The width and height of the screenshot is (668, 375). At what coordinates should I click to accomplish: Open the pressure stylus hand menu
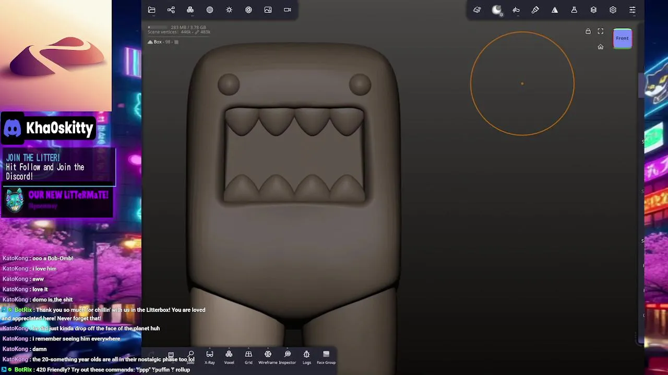tap(516, 10)
